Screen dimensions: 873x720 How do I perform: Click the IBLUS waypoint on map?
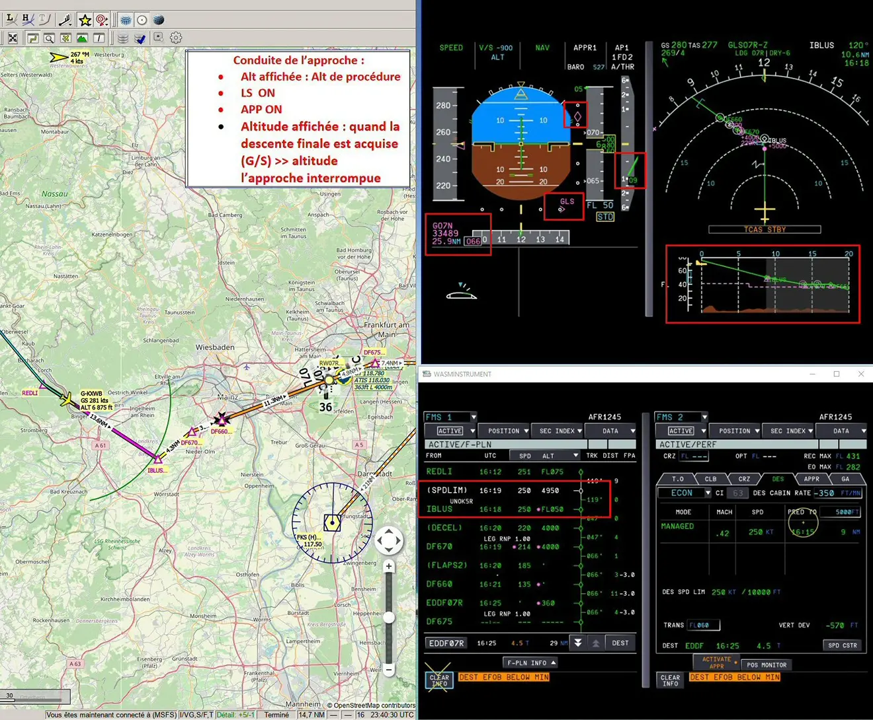point(157,458)
